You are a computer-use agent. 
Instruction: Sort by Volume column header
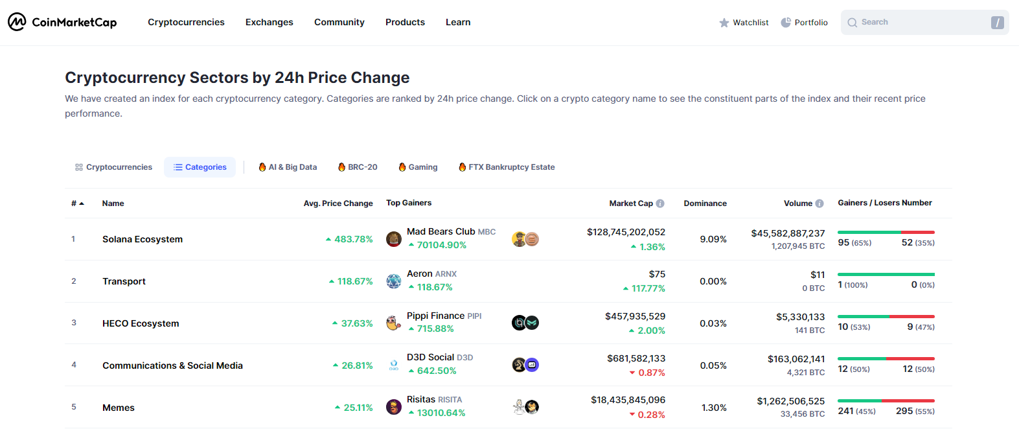[x=798, y=203]
